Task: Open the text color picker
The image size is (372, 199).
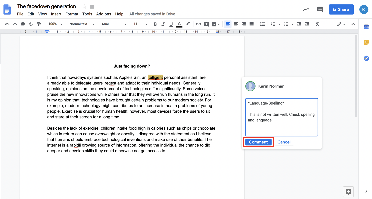Action: pos(179,24)
